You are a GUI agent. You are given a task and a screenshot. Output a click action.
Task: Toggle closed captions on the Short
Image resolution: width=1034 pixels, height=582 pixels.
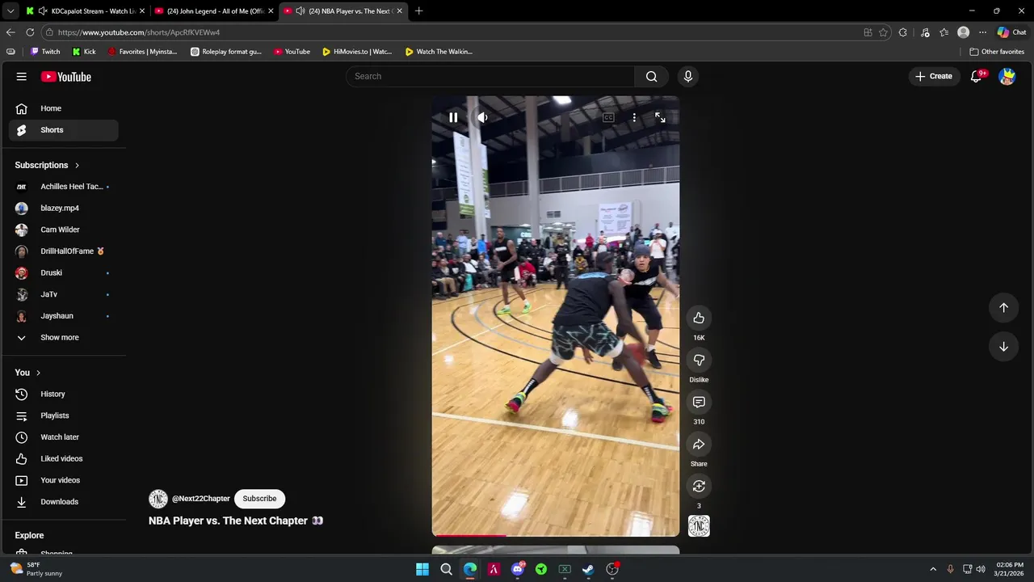click(x=608, y=118)
